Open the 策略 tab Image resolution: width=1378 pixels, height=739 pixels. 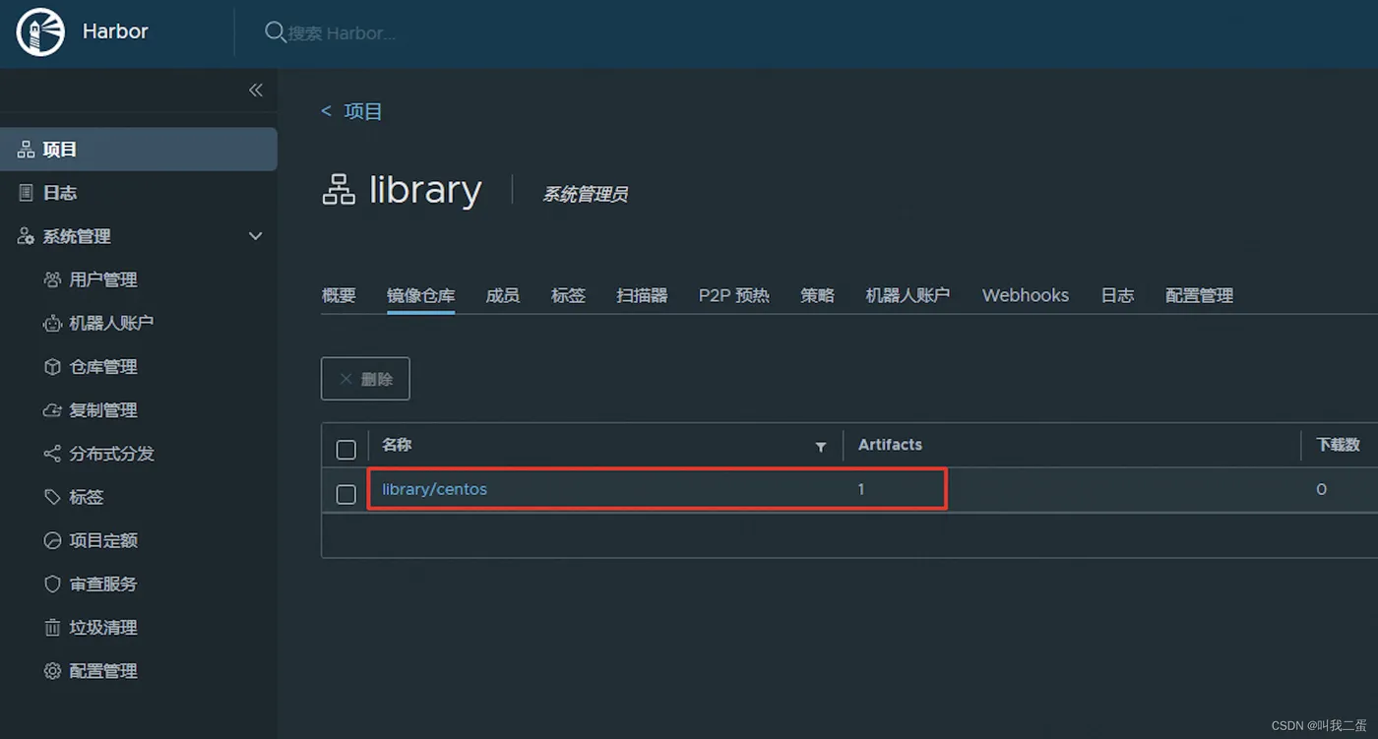coord(818,295)
